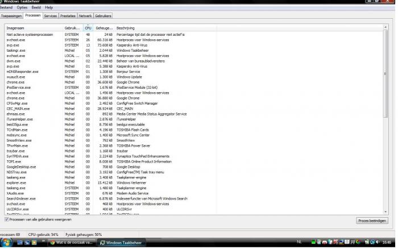Click the Google Desktop swirl tray icon
Screen dimensions: 398x249
coord(358,242)
